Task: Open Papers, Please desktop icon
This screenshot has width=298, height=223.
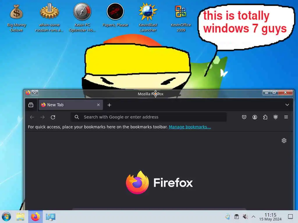Action: 115,15
